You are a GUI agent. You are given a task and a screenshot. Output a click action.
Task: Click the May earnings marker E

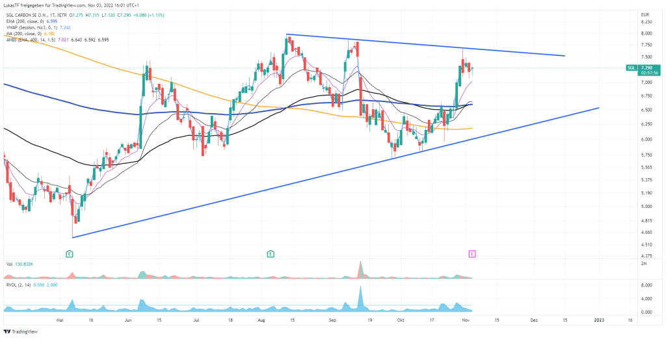point(69,253)
